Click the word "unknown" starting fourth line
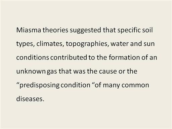The width and height of the screenshot is (172, 129). (x=31, y=71)
